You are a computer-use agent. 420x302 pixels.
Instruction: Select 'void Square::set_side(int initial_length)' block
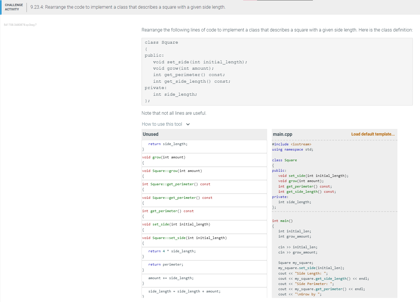point(204,240)
